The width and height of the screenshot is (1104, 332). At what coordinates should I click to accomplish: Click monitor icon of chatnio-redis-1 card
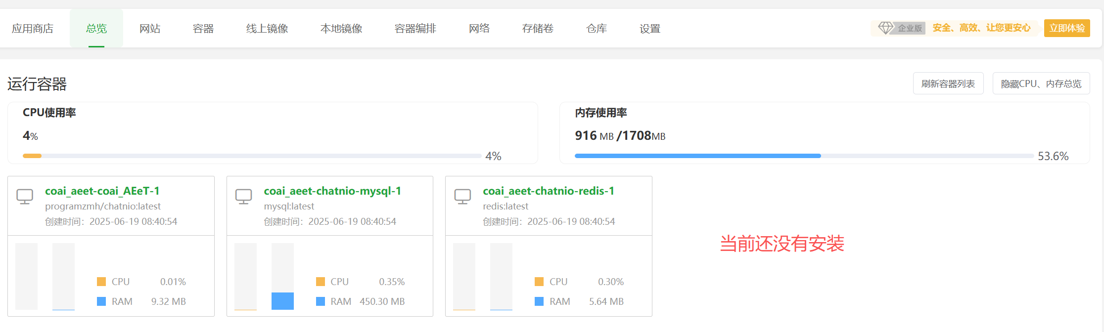point(462,197)
